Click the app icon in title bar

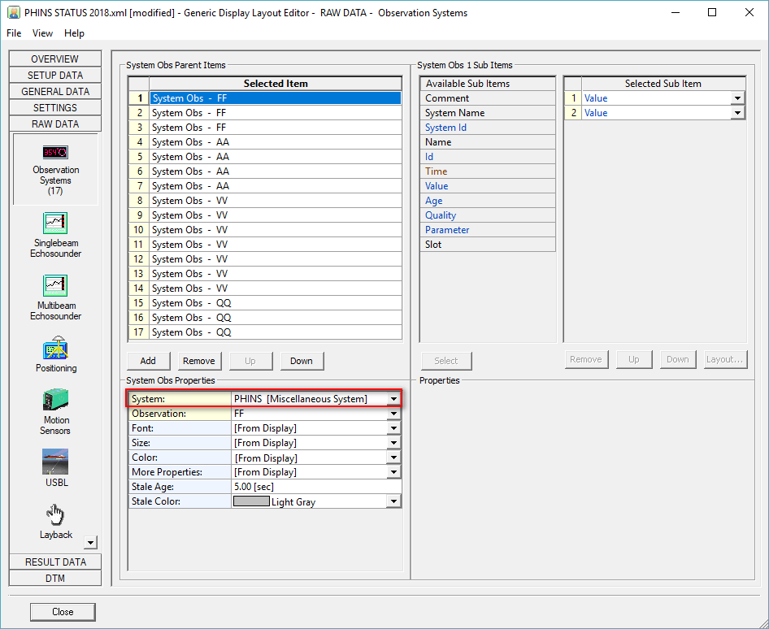tap(13, 13)
